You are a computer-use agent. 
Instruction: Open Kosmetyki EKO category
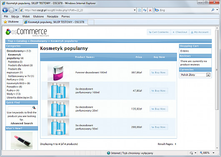16,83
